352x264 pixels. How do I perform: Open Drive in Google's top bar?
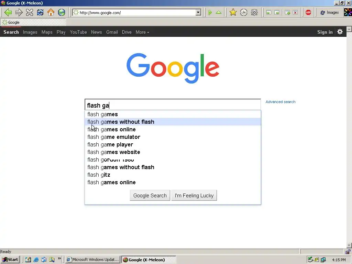pos(127,32)
